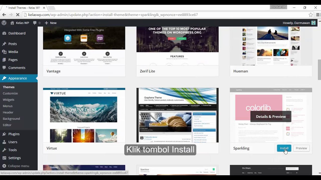
Task: Click the Darmawan user avatar
Action: tap(313, 23)
